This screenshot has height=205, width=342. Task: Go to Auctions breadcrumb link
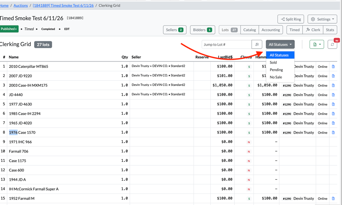pyautogui.click(x=21, y=6)
